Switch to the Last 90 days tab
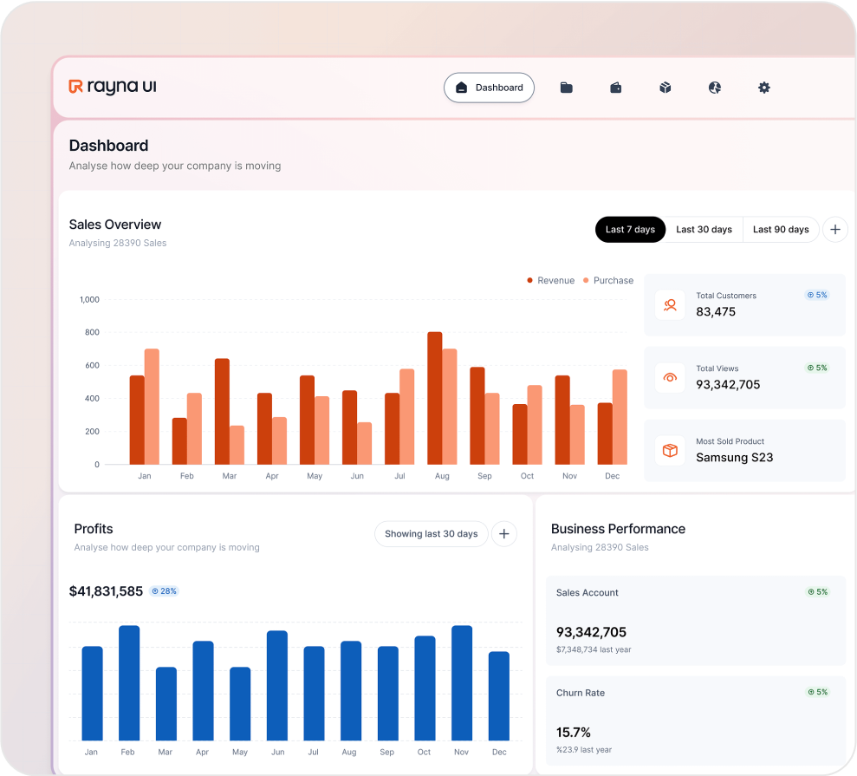857x776 pixels. click(781, 230)
